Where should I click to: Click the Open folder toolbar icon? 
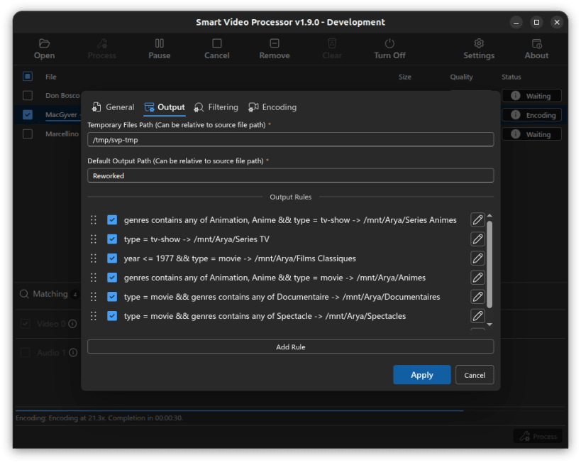pos(44,43)
